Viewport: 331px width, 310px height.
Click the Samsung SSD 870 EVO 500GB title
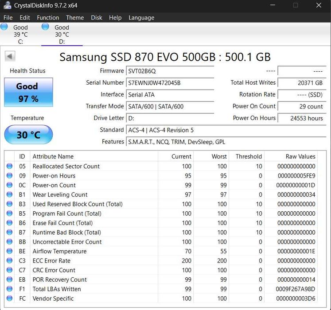(x=165, y=57)
